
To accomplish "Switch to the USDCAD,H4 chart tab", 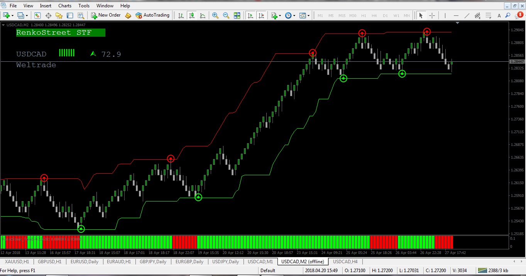I will click(x=345, y=261).
